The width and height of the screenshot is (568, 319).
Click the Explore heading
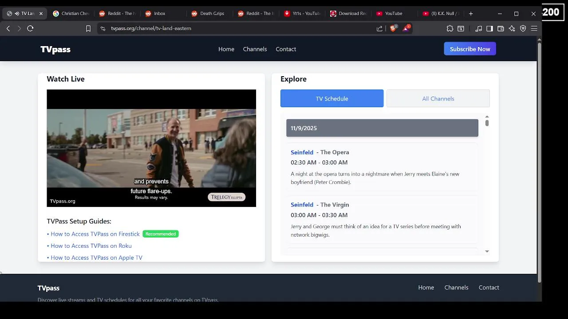pyautogui.click(x=293, y=79)
